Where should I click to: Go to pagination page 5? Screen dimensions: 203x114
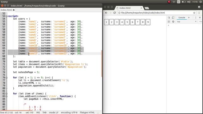[x=127, y=22]
